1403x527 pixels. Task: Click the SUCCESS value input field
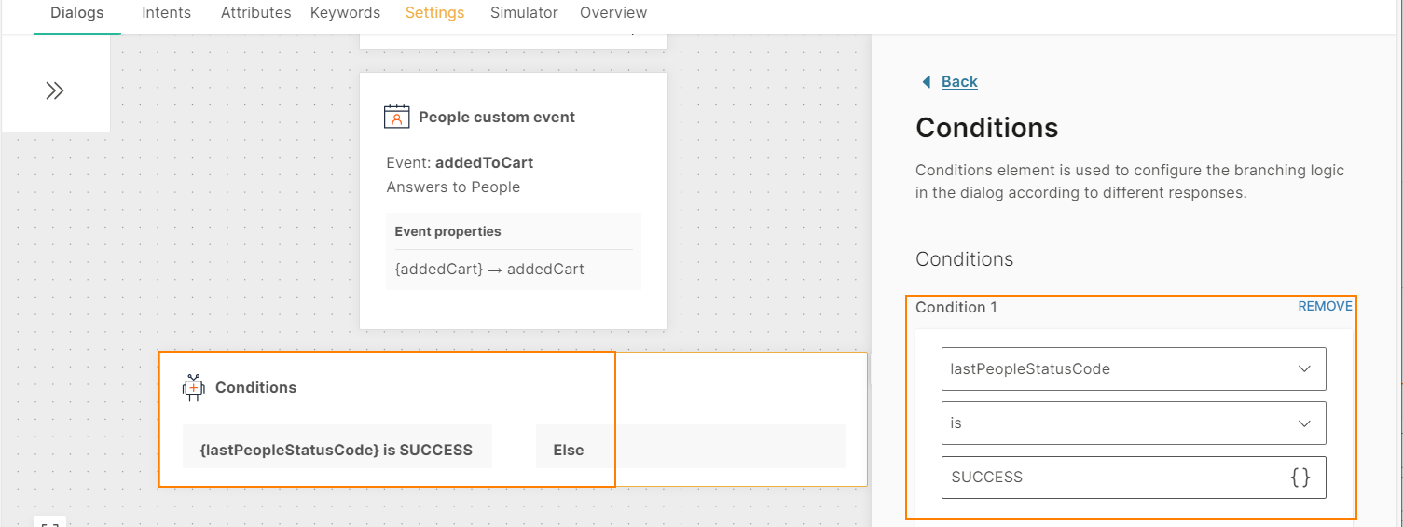point(1134,478)
